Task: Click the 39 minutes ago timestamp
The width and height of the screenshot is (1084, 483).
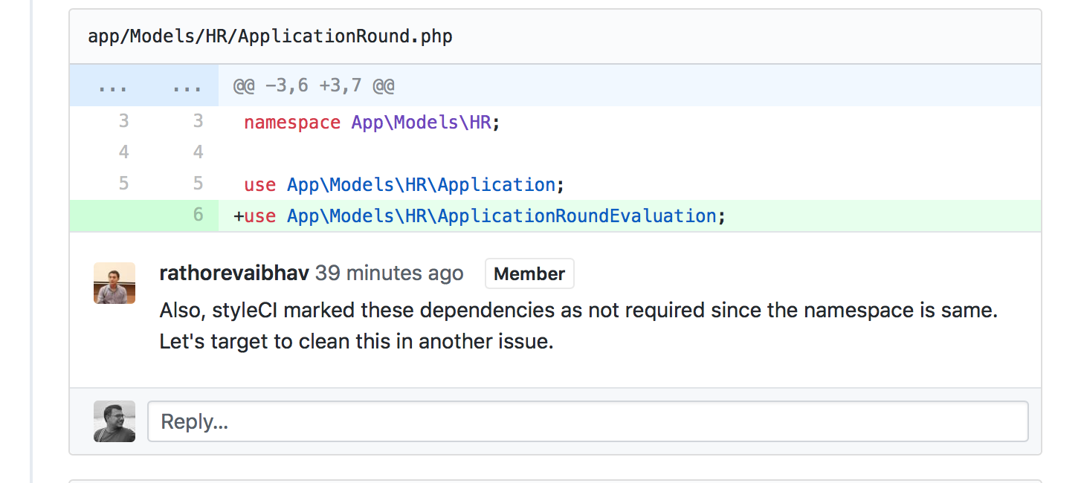Action: click(389, 273)
